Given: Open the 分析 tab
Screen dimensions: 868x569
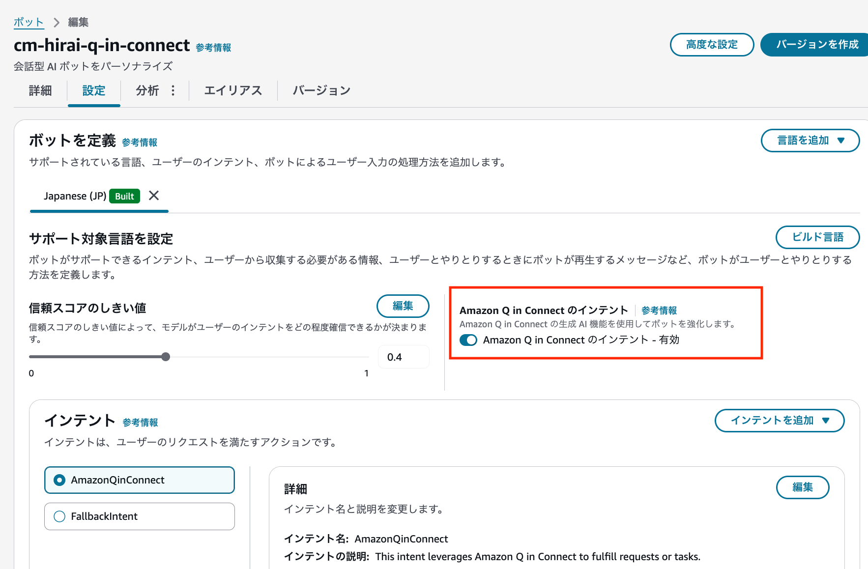Looking at the screenshot, I should 147,91.
